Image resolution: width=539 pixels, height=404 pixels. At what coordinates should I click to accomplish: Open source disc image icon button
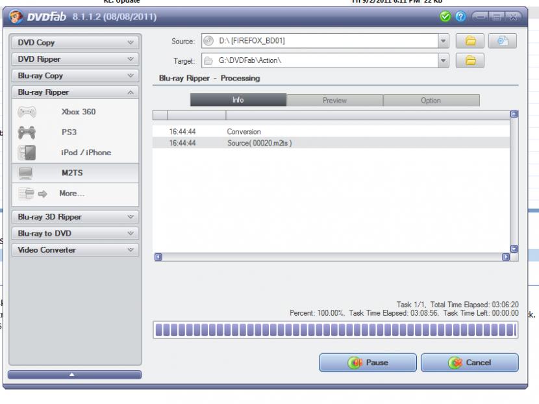click(x=502, y=41)
